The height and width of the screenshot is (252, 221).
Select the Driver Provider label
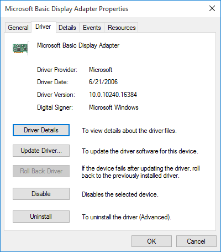[57, 70]
